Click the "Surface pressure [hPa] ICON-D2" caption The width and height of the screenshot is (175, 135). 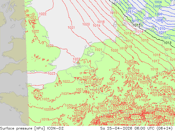click(32, 128)
